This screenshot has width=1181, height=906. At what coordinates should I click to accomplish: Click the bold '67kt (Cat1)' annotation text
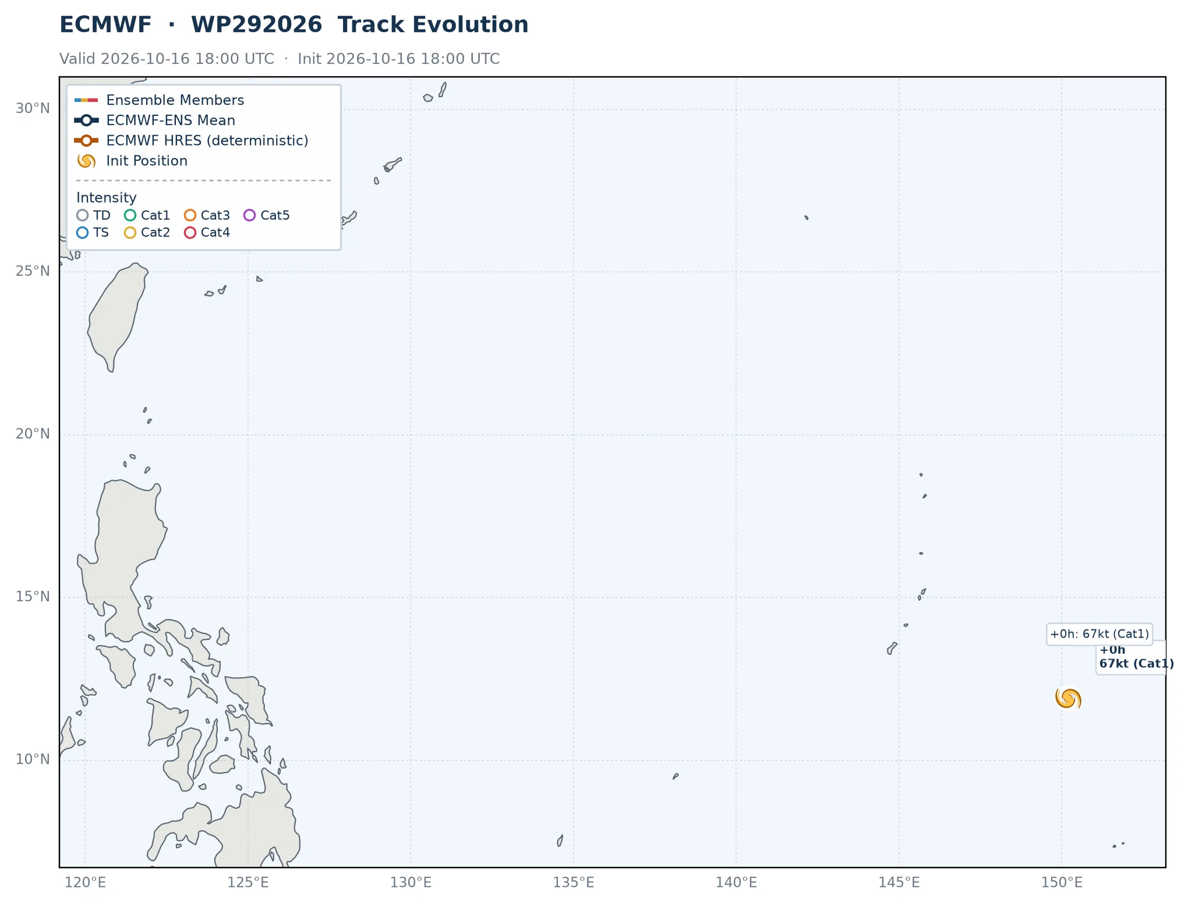click(1136, 664)
